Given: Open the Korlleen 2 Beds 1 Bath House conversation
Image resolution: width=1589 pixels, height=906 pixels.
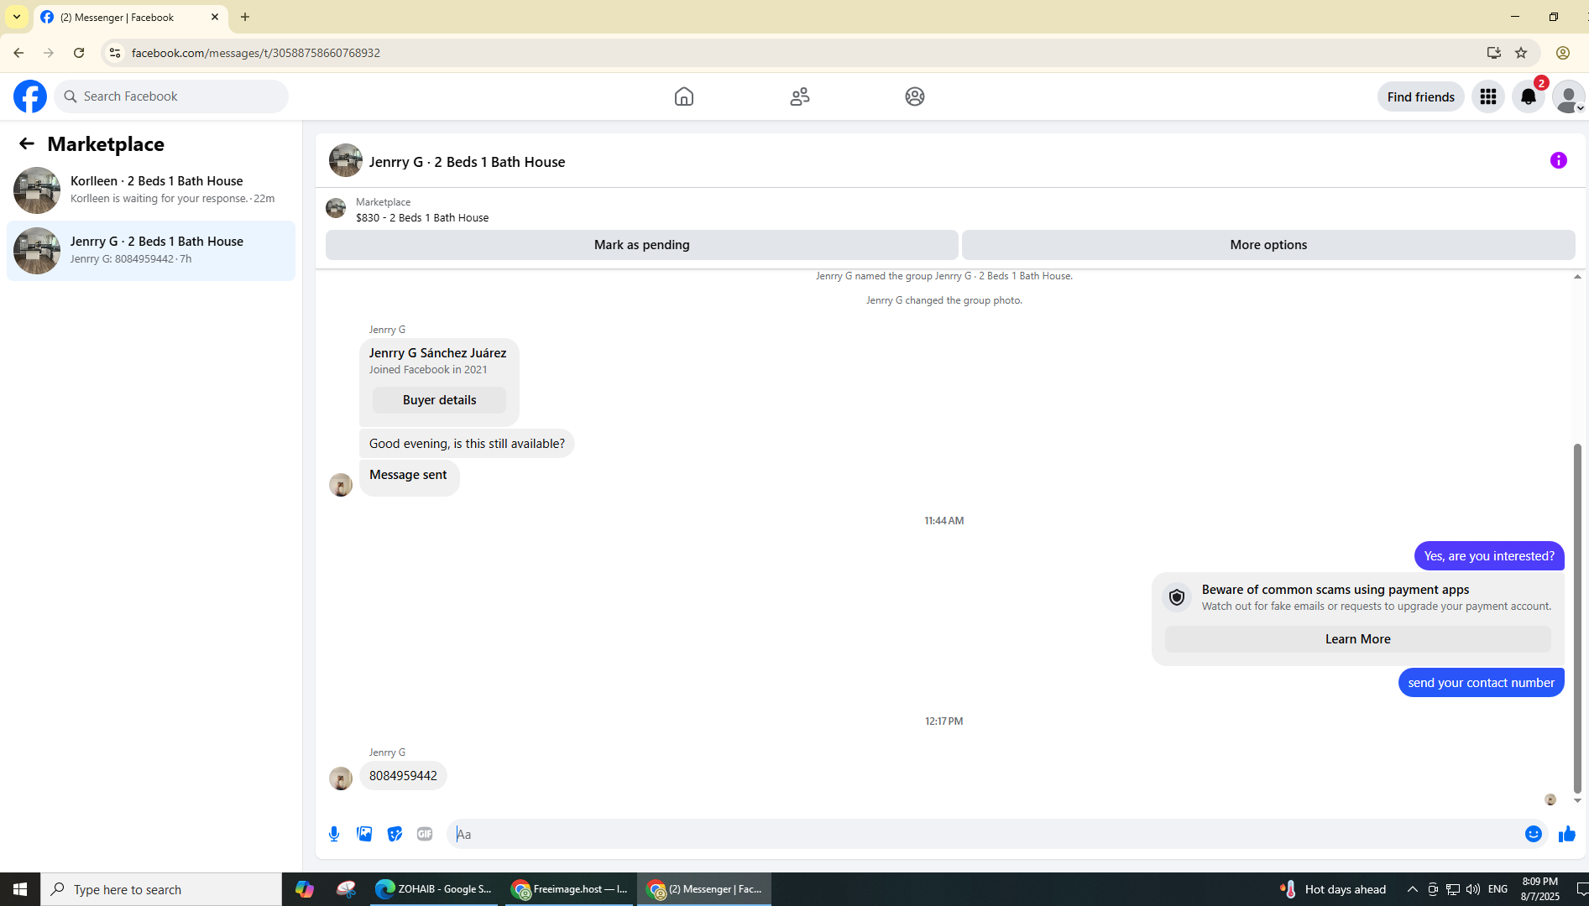Looking at the screenshot, I should (151, 190).
